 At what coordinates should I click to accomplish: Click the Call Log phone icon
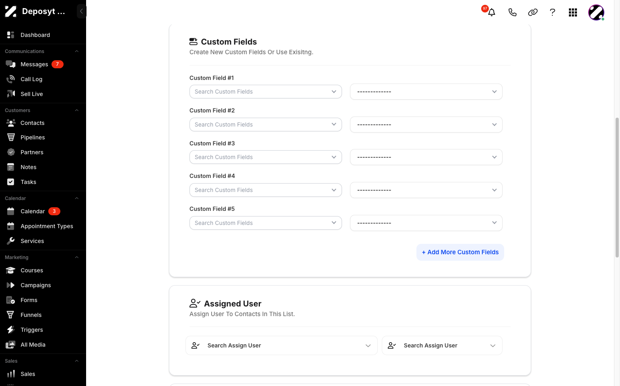(x=11, y=79)
